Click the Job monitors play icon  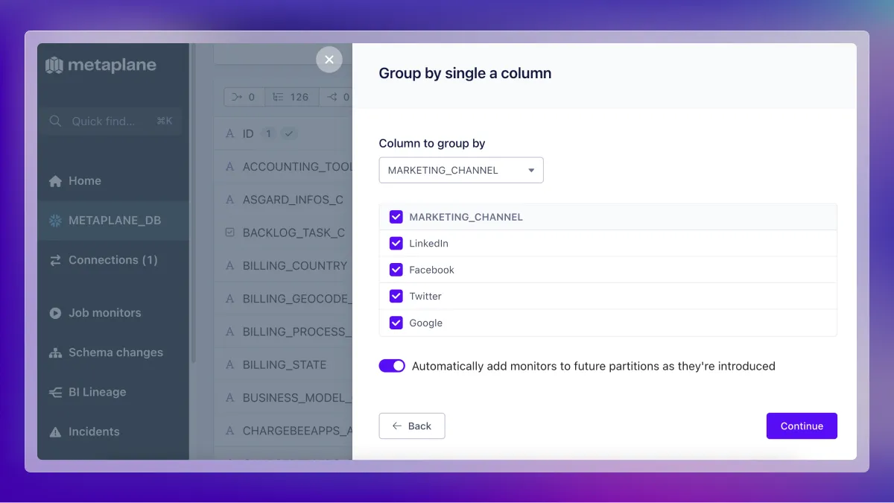pos(55,313)
